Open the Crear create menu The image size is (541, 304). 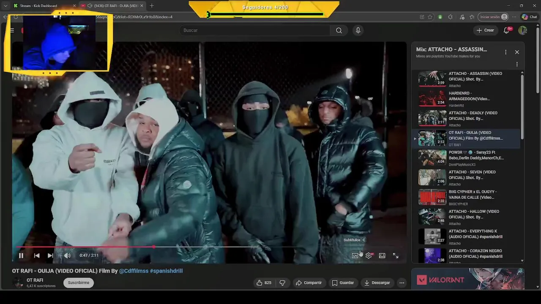click(485, 30)
